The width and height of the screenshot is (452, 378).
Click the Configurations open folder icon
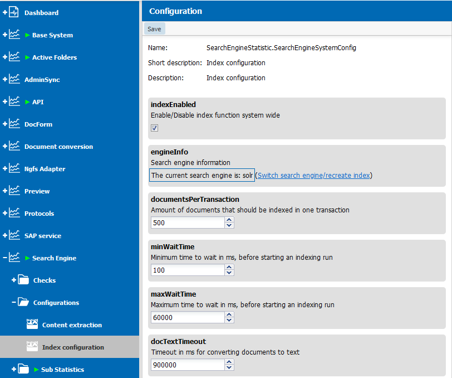click(23, 302)
